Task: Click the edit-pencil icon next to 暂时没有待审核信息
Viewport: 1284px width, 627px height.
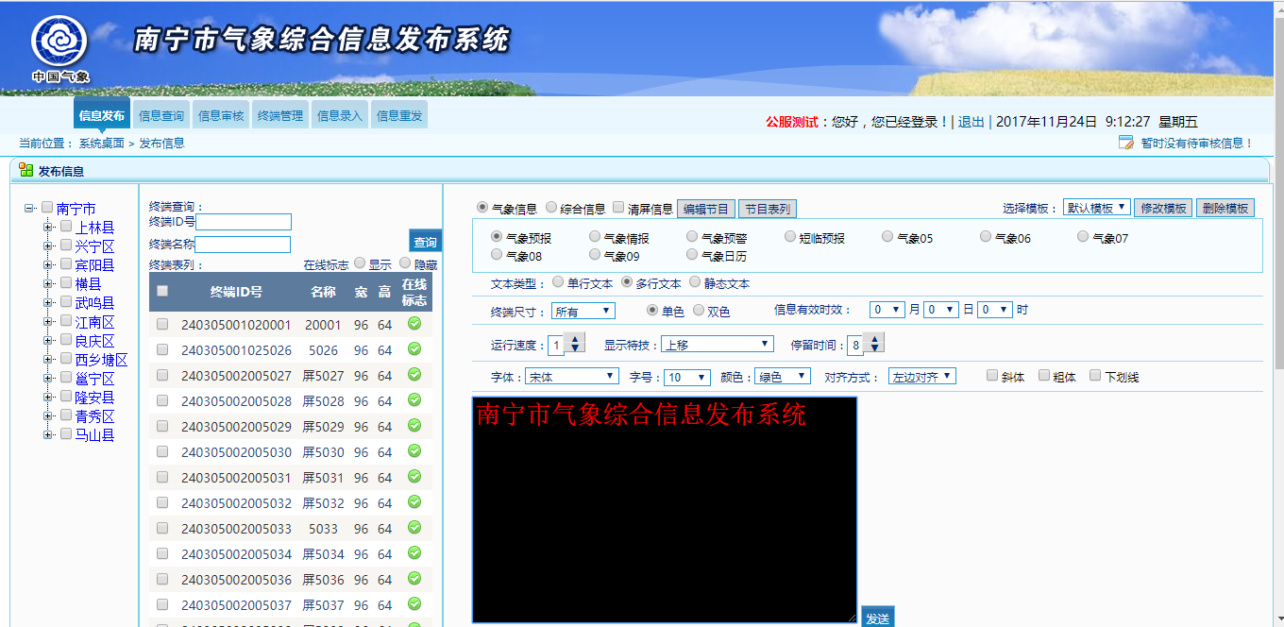Action: coord(1126,142)
